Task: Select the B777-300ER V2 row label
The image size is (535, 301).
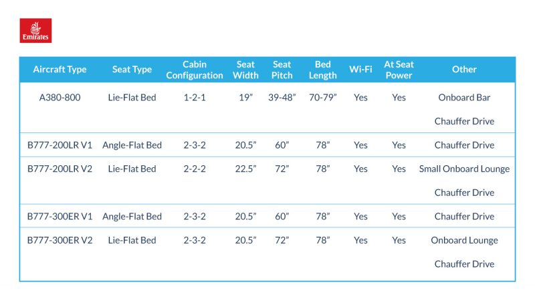Action: 60,240
